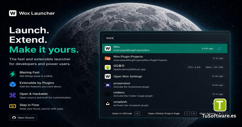Click the Enter key icon after up-arrow key
Image resolution: width=242 pixels, height=127 pixels.
194,113
